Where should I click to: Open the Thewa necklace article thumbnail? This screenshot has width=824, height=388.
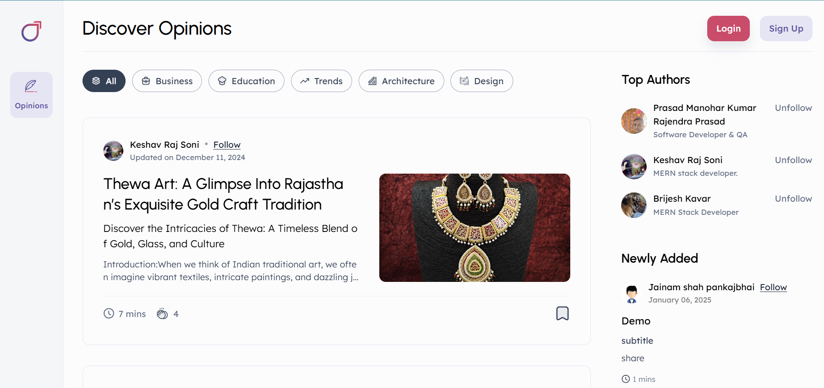point(475,228)
